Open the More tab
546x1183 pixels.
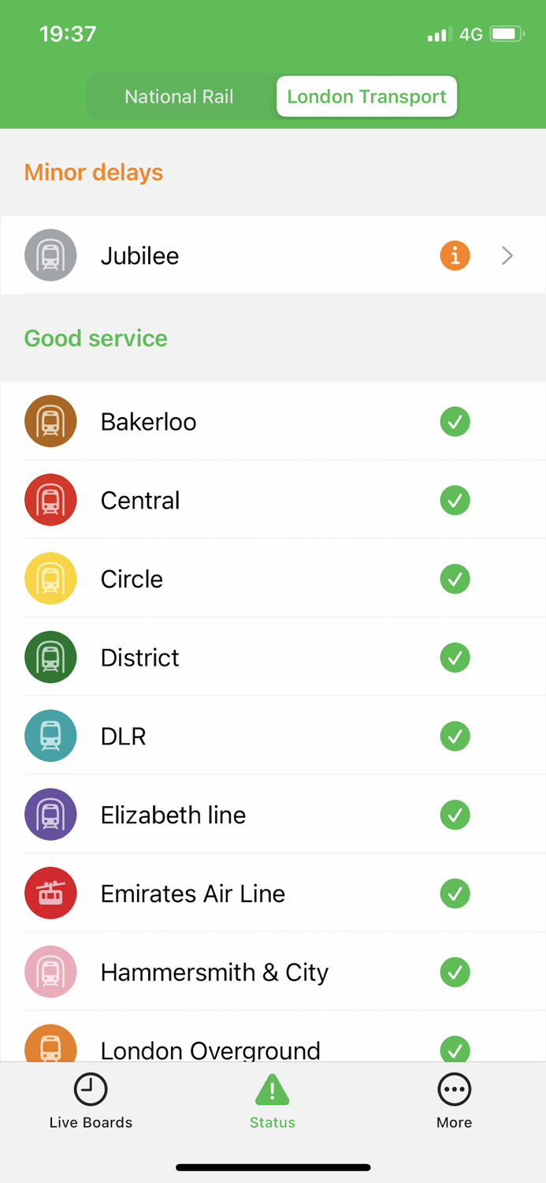(x=454, y=1100)
